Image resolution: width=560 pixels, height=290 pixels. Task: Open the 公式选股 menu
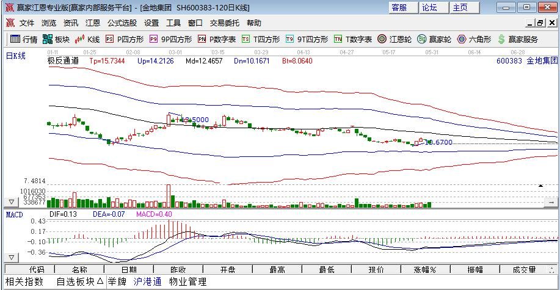(x=122, y=23)
